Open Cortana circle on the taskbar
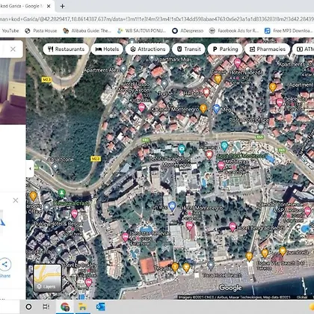Screen dimensions: 314x314 (28, 307)
